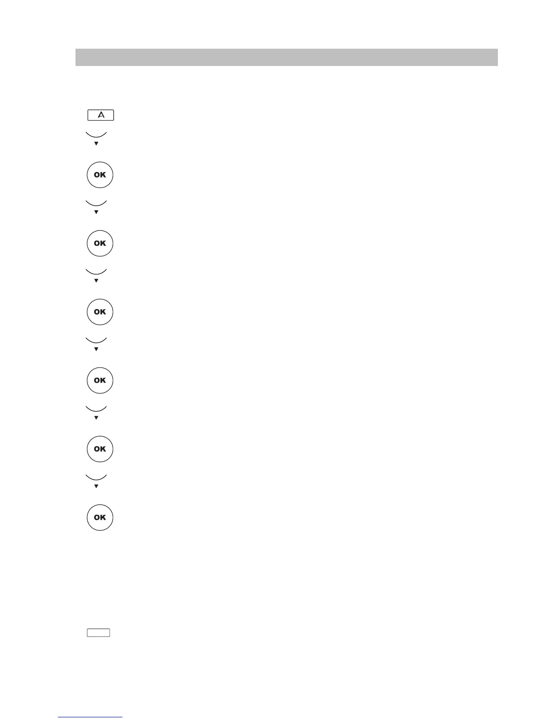The height and width of the screenshot is (721, 557).
Task: Click the first down-arrow navigation key below A
Action: [x=96, y=138]
